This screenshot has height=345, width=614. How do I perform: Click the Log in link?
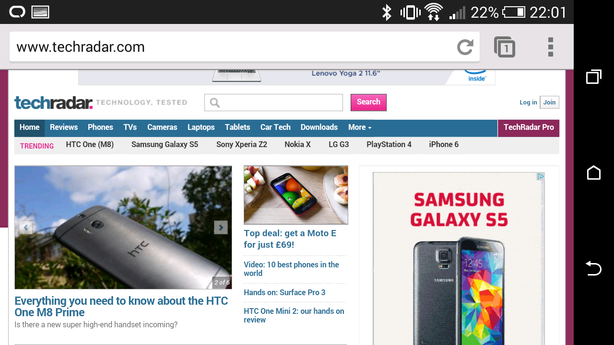528,102
